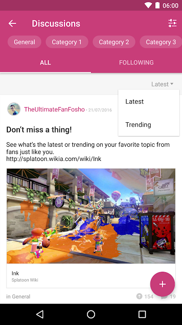Tap the Android recent apps square
The width and height of the screenshot is (182, 325).
[x=142, y=314]
